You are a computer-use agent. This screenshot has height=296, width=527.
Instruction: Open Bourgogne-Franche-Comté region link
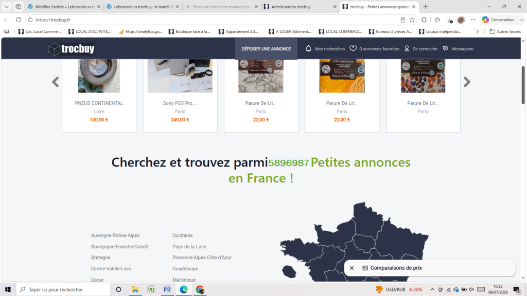(119, 247)
